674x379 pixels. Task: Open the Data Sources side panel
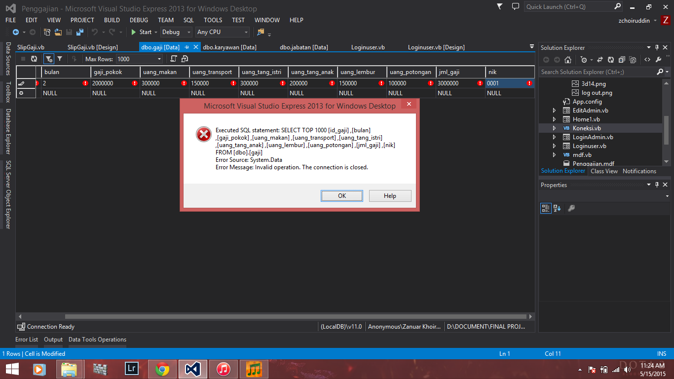point(8,59)
